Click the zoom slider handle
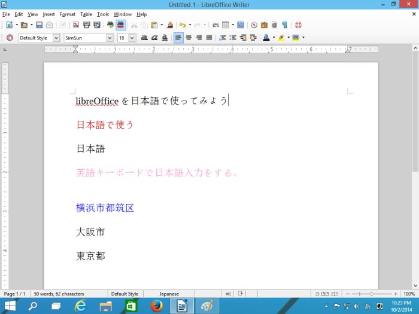The width and height of the screenshot is (419, 314). [x=372, y=294]
